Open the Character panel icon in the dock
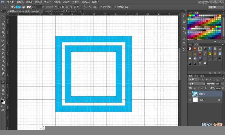225x135 pixels. pos(184,39)
